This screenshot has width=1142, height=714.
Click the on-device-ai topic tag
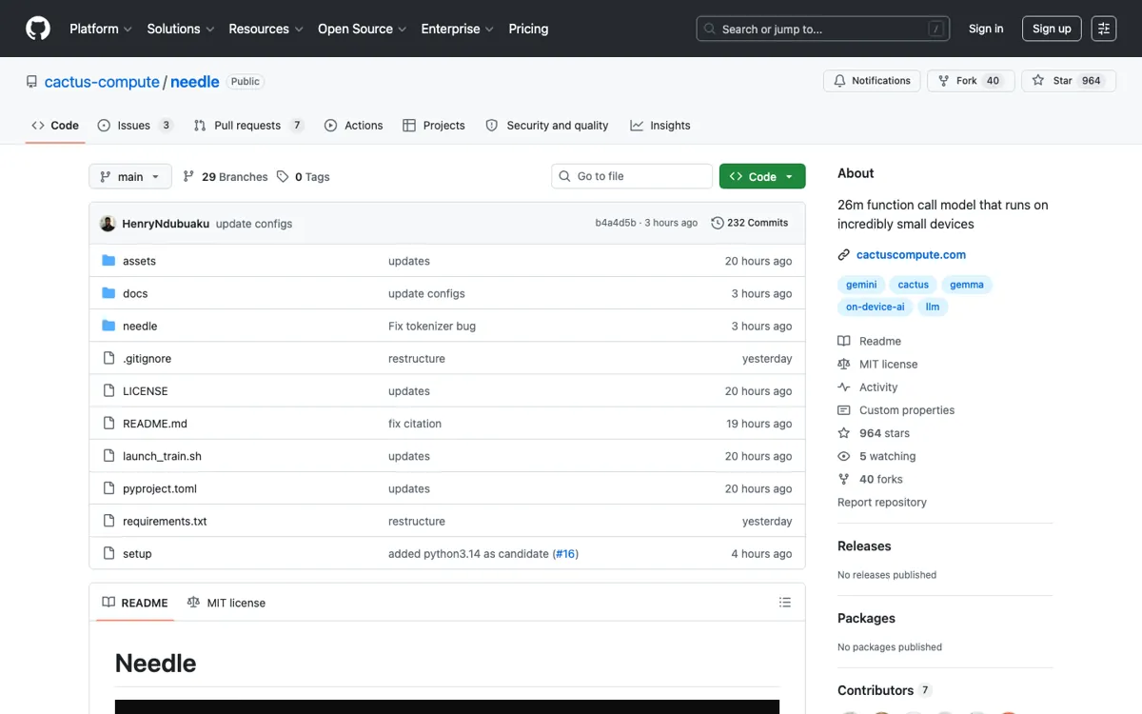(x=876, y=307)
